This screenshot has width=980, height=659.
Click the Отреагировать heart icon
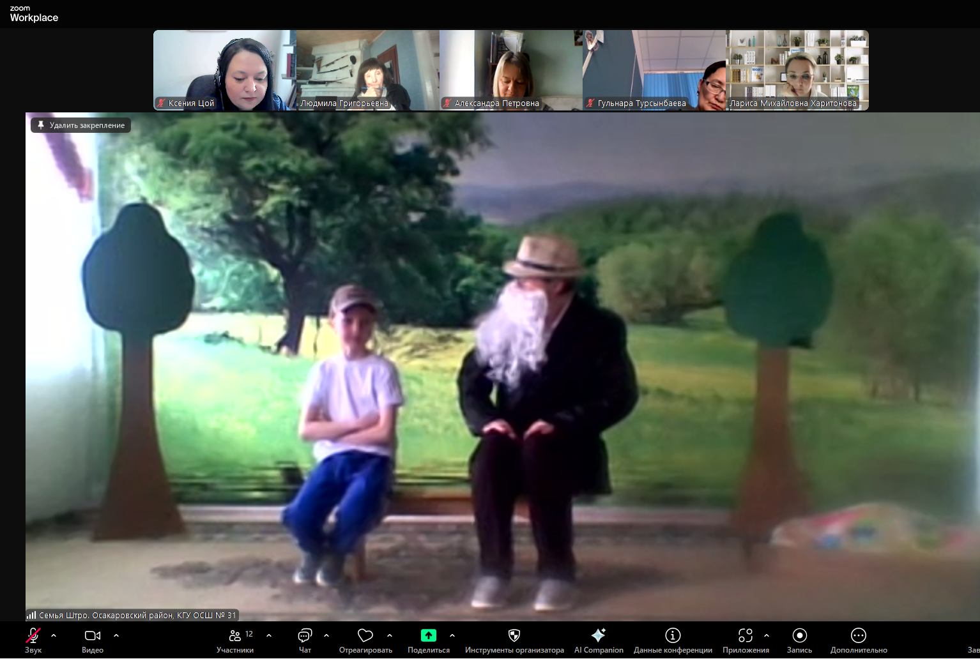tap(365, 635)
